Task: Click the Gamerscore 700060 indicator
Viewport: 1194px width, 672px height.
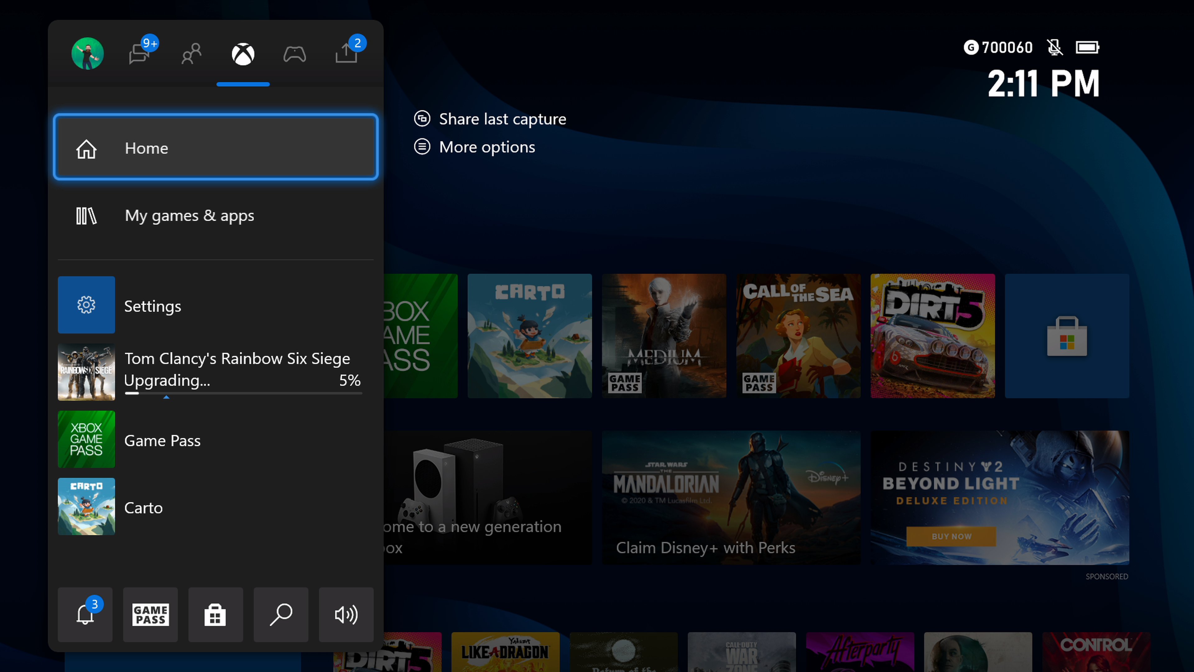Action: (998, 47)
